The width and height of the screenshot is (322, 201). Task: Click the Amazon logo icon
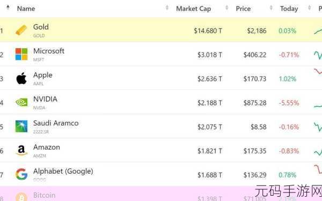pyautogui.click(x=21, y=150)
